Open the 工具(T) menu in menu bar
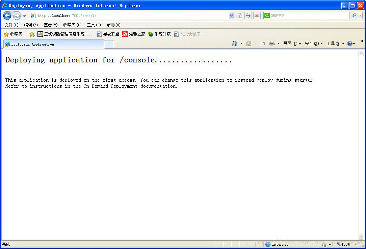 pos(94,25)
